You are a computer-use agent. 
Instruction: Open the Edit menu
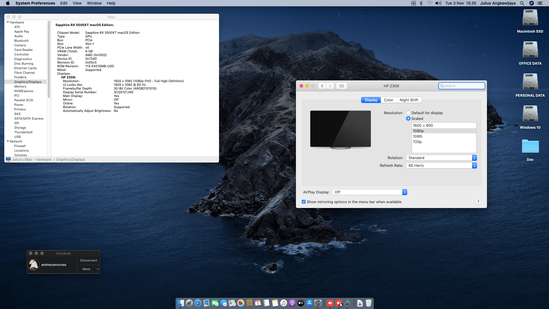tap(64, 3)
